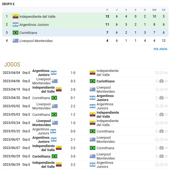Click the 1-0 score of 2023/04/04 match

click(73, 73)
